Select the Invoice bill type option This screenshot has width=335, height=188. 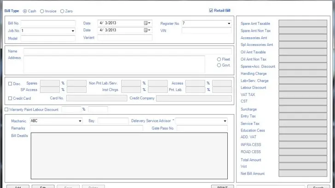coord(42,11)
